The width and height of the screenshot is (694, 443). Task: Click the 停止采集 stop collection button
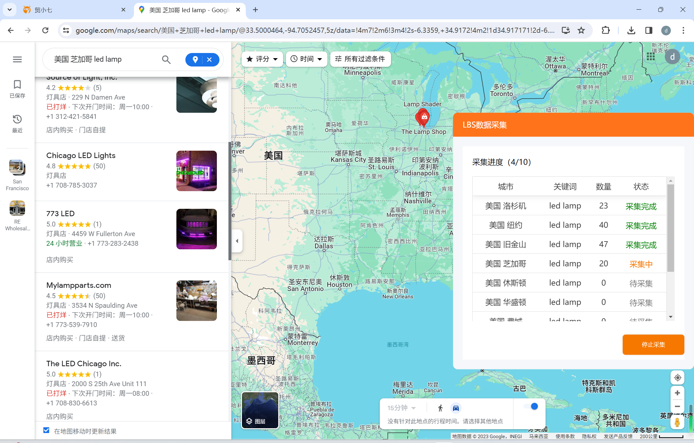(x=653, y=345)
